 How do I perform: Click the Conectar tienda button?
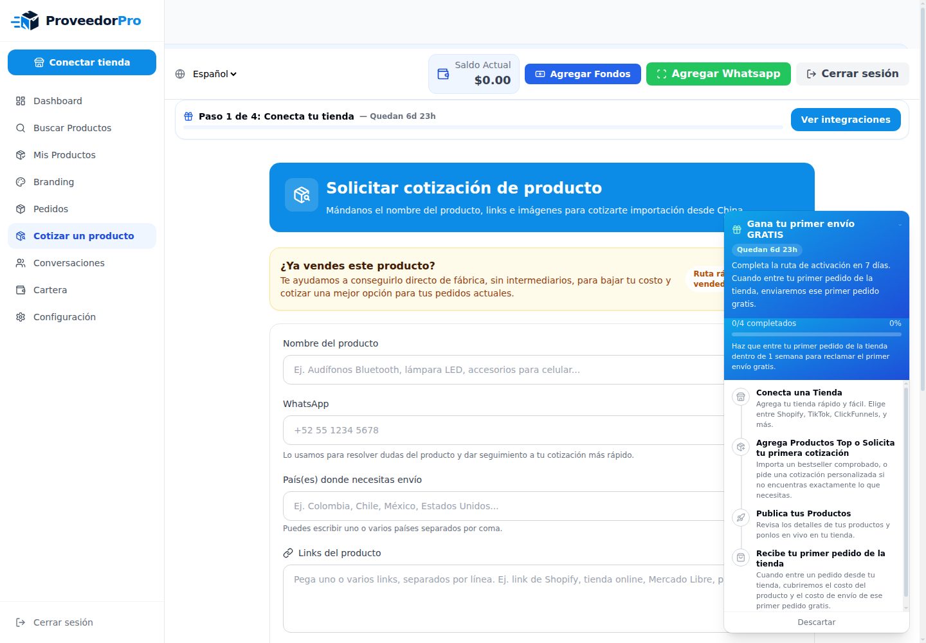82,62
